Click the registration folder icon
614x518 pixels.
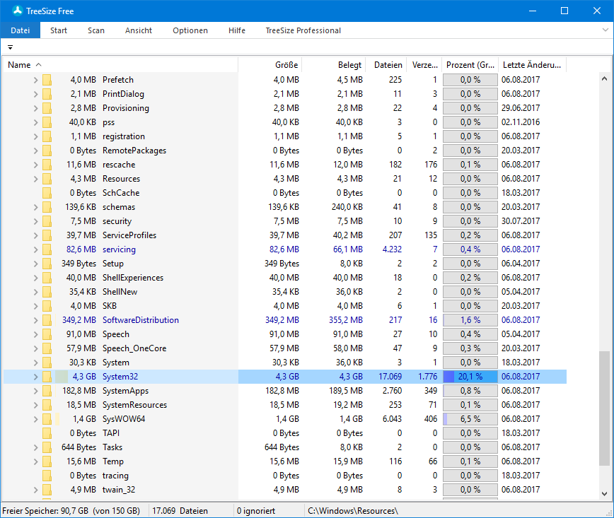pyautogui.click(x=47, y=136)
